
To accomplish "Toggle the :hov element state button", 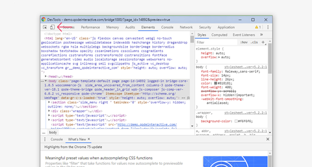I will tap(244, 42).
